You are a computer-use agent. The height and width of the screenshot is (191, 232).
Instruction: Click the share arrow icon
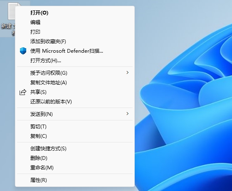[23, 92]
